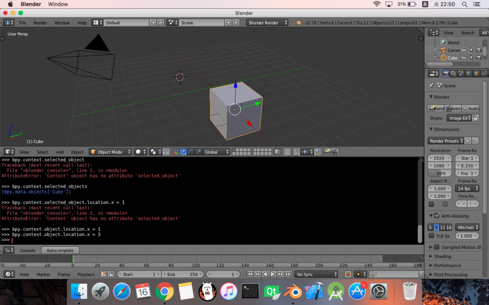The height and width of the screenshot is (305, 489).
Task: Open the Blender Render engine dropdown
Action: [267, 23]
